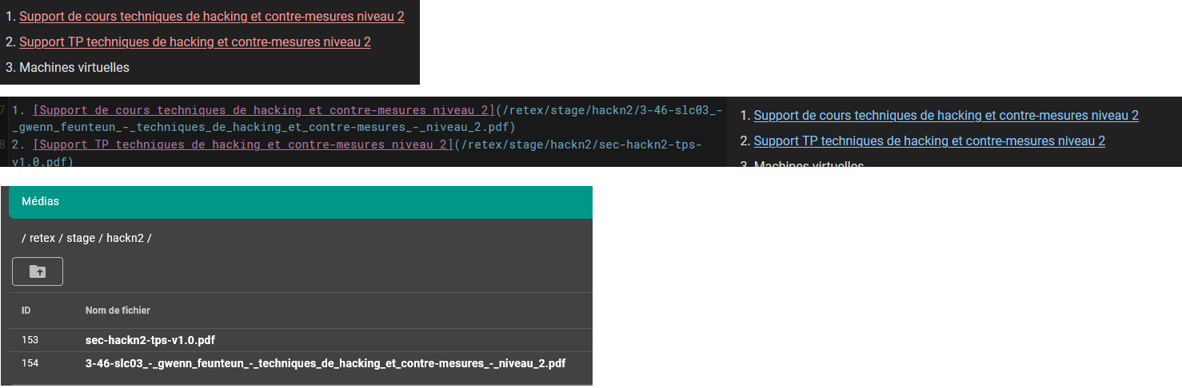This screenshot has width=1182, height=388.
Task: Open the red link "Support de cours techniques de hacking"
Action: pos(212,16)
